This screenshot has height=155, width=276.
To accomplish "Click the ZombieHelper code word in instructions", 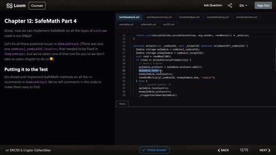I will (15, 54).
